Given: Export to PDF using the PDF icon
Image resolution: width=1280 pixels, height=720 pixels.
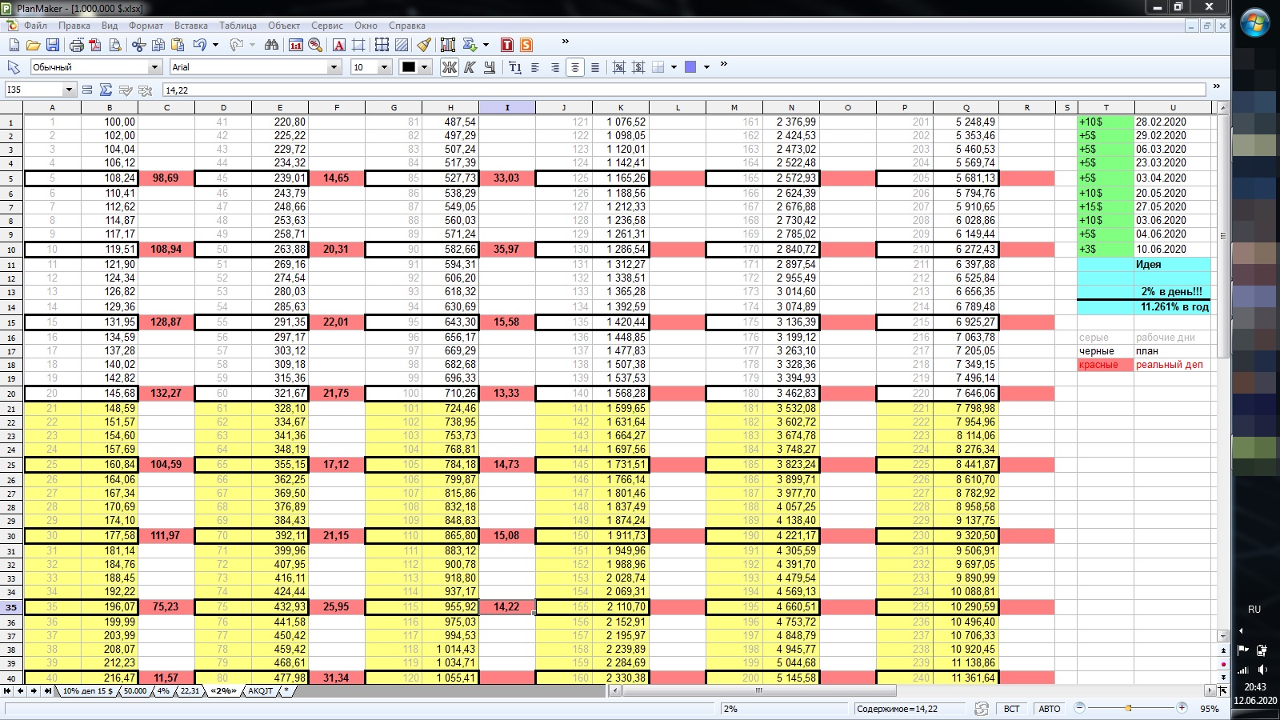Looking at the screenshot, I should click(95, 45).
